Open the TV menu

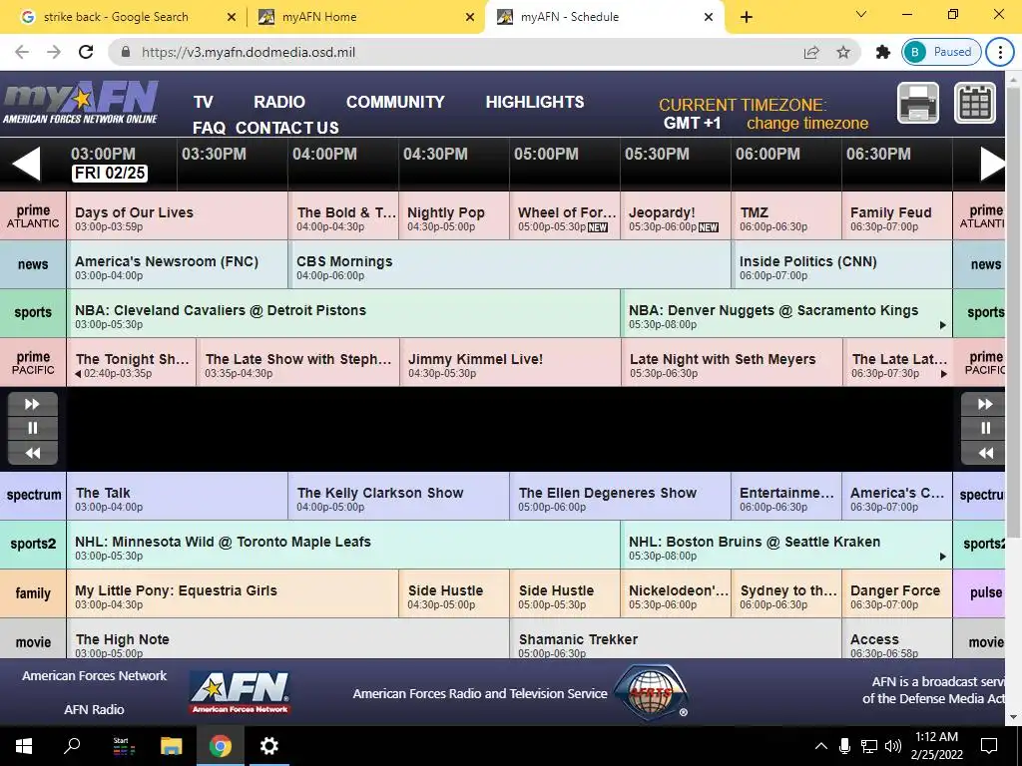tap(204, 103)
